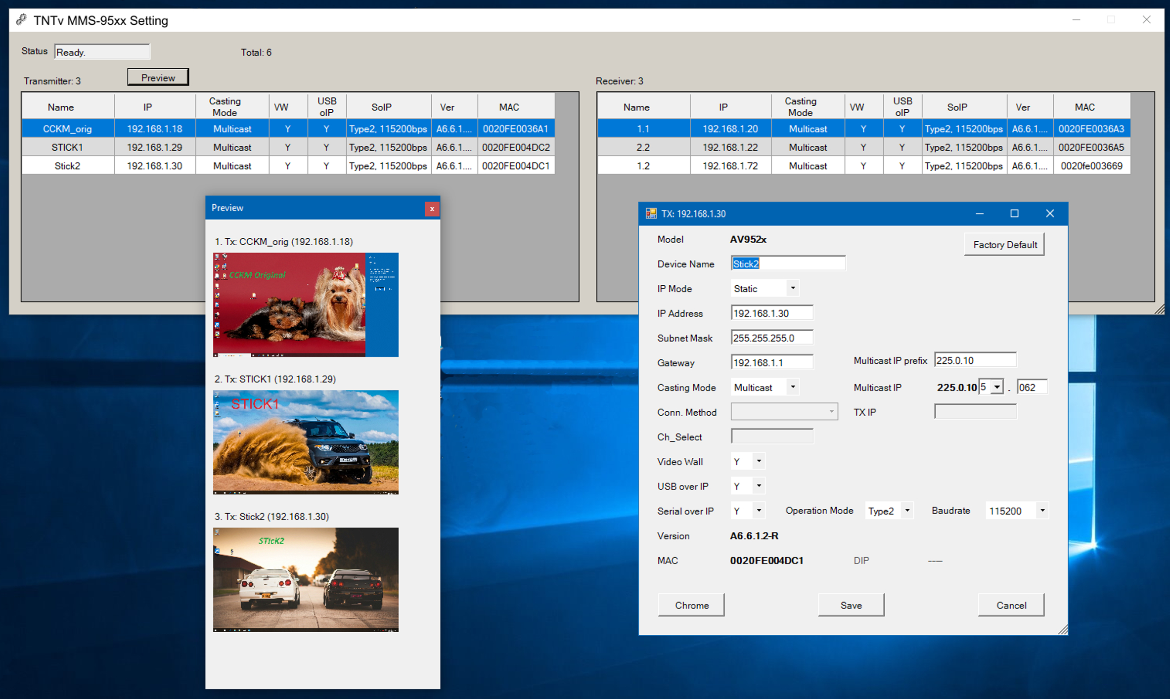Click the TNTv app title bar icon
The image size is (1170, 699).
click(x=21, y=20)
